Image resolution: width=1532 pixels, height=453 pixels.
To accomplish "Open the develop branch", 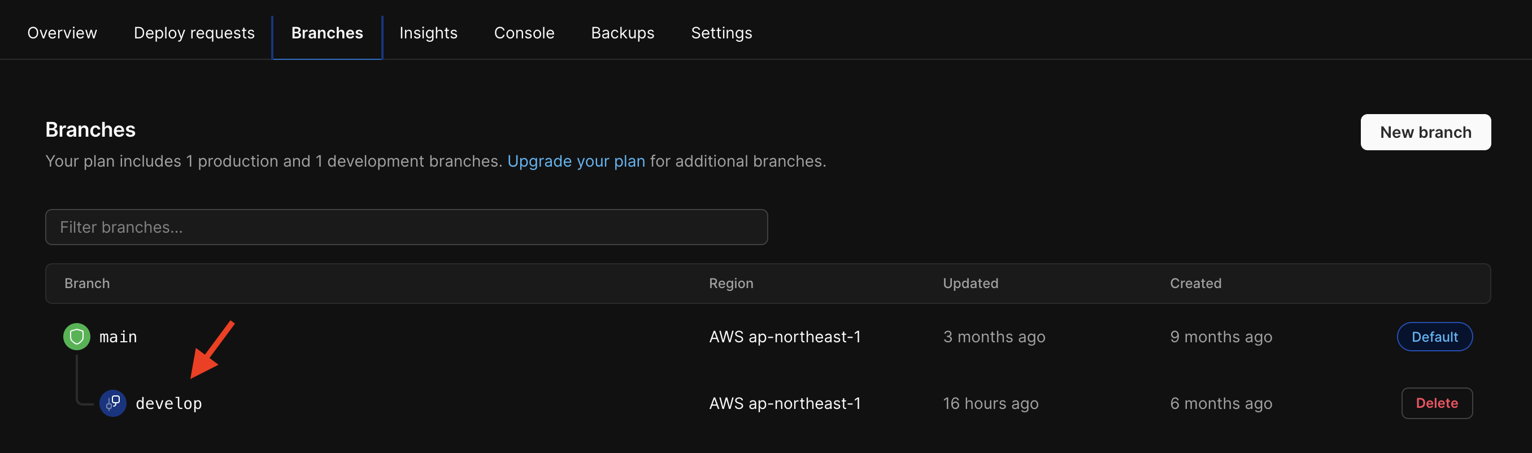I will click(169, 403).
